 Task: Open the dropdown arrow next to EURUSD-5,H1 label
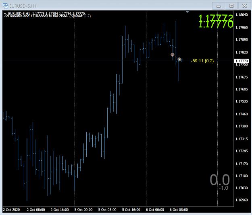(x=5, y=13)
